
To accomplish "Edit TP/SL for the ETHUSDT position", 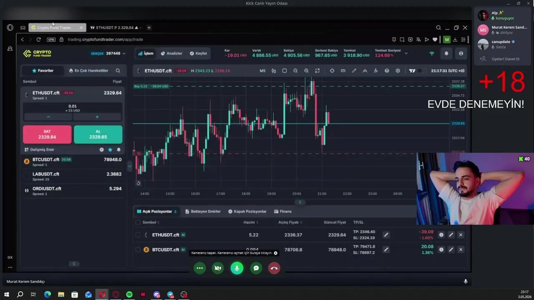I will [x=386, y=235].
